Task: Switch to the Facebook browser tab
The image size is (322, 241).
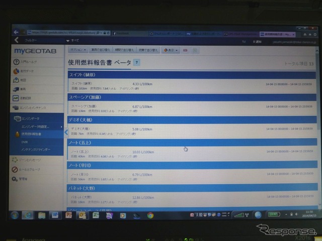Action: pos(130,34)
